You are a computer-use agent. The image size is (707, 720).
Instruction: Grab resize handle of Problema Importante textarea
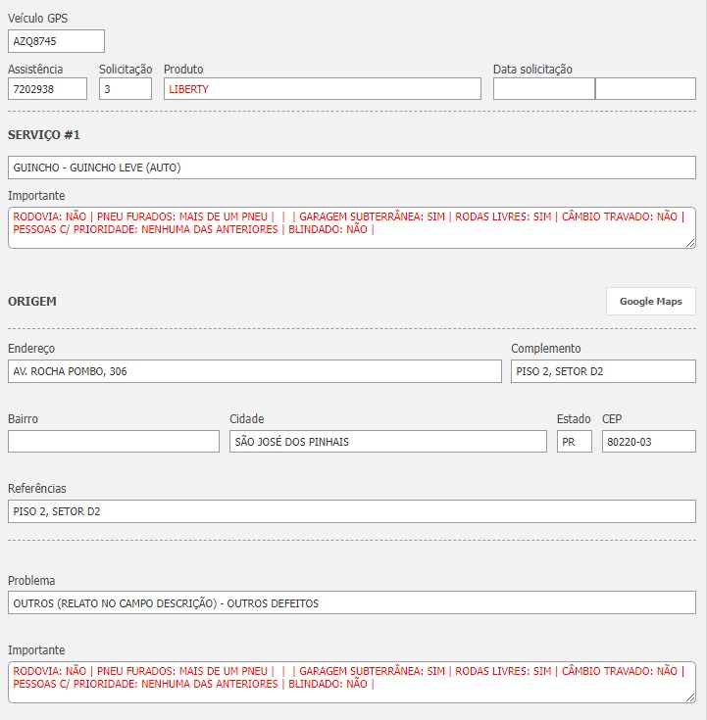(x=690, y=697)
